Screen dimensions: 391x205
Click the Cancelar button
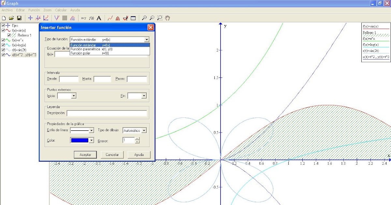112,155
